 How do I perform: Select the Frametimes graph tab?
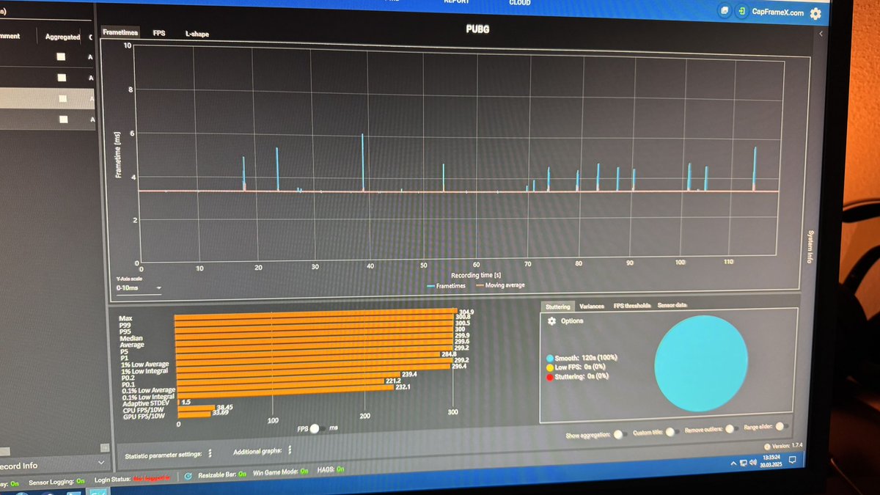120,33
